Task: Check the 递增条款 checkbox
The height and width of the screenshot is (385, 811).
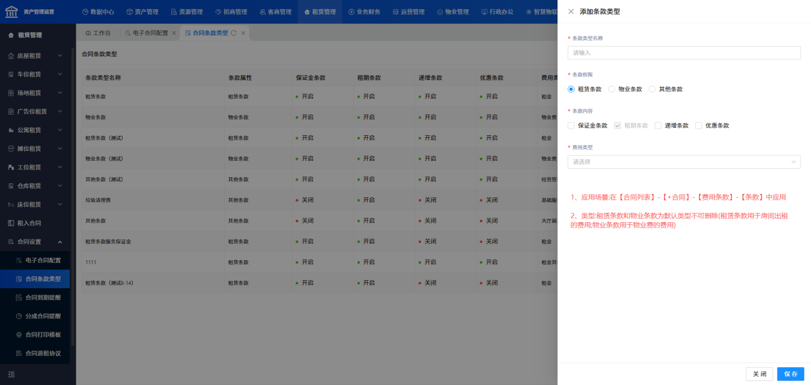Action: (x=658, y=125)
